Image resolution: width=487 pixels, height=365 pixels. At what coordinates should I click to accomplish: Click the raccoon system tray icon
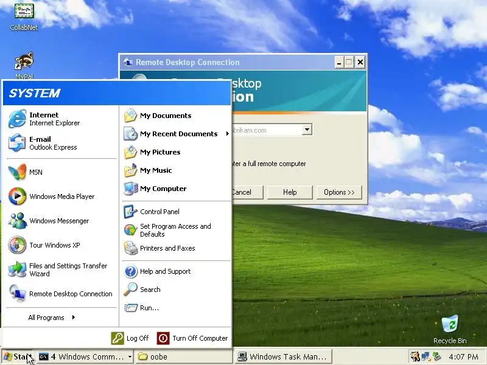click(415, 356)
